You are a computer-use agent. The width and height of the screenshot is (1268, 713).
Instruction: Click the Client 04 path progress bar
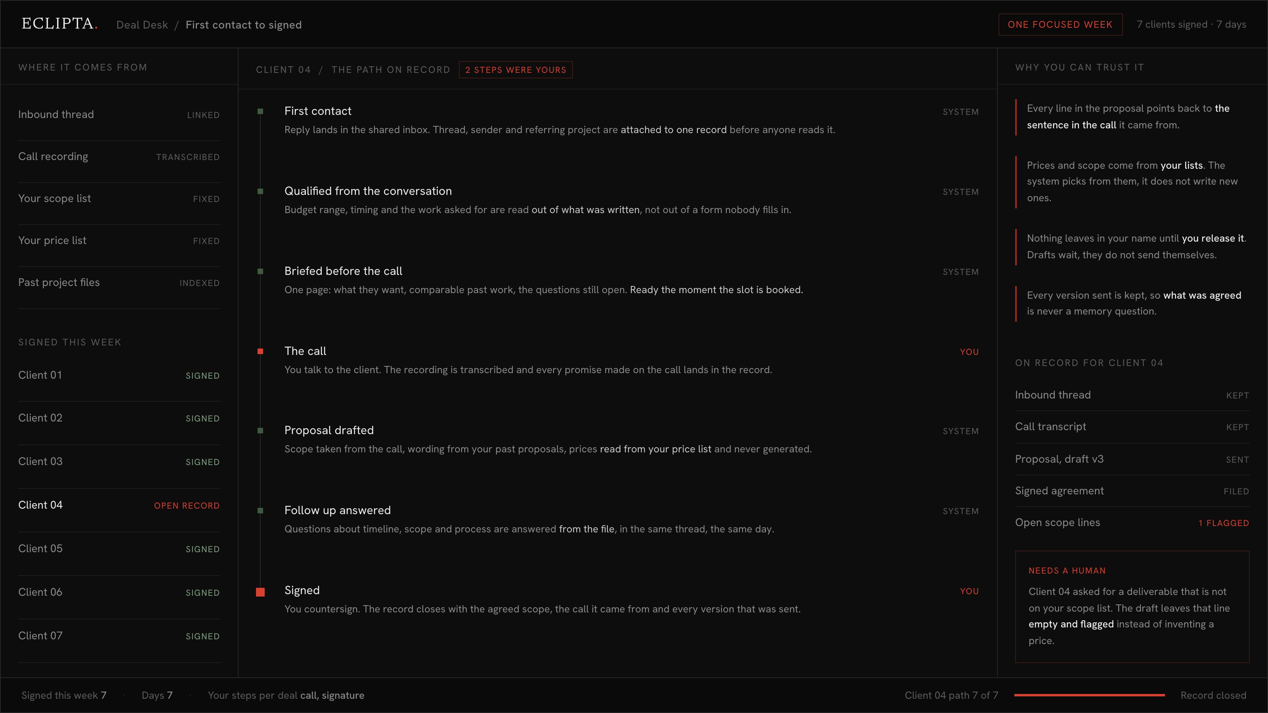click(x=1089, y=695)
